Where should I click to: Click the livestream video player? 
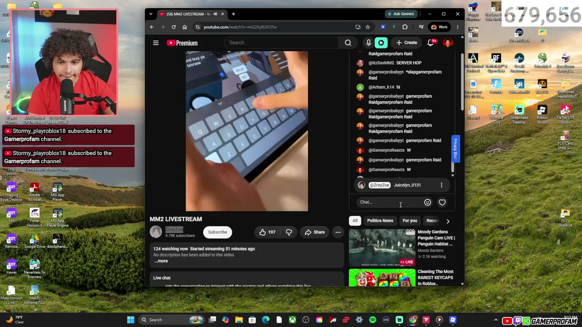coord(247,131)
